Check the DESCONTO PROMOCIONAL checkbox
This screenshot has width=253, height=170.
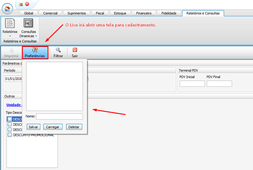tap(10, 135)
